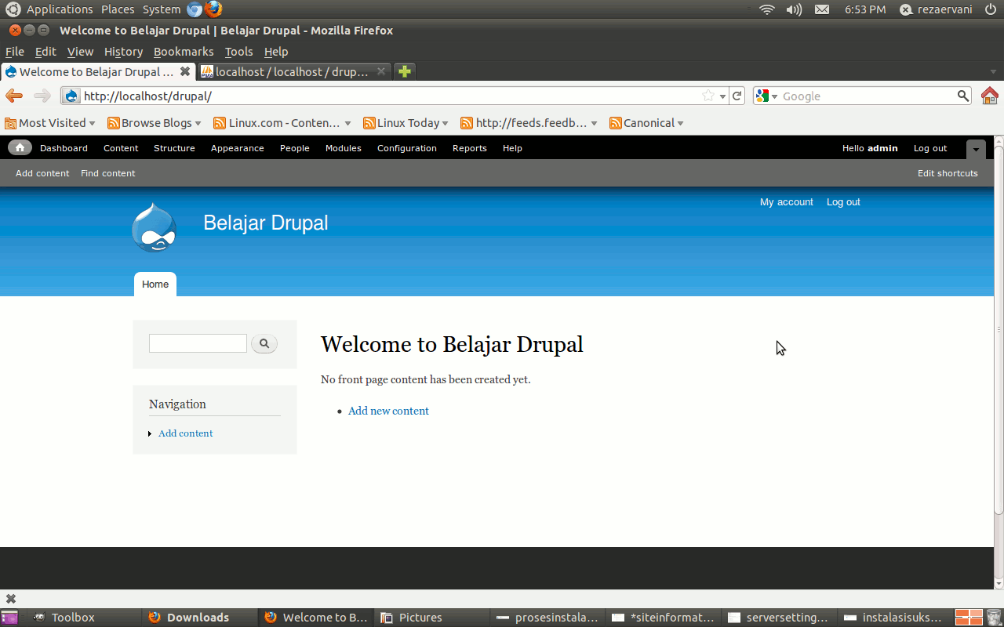Screen dimensions: 1004x627
Task: Click My account link
Action: [x=787, y=202]
